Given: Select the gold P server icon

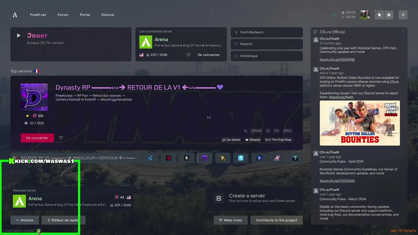Looking at the screenshot, I should point(223,158).
